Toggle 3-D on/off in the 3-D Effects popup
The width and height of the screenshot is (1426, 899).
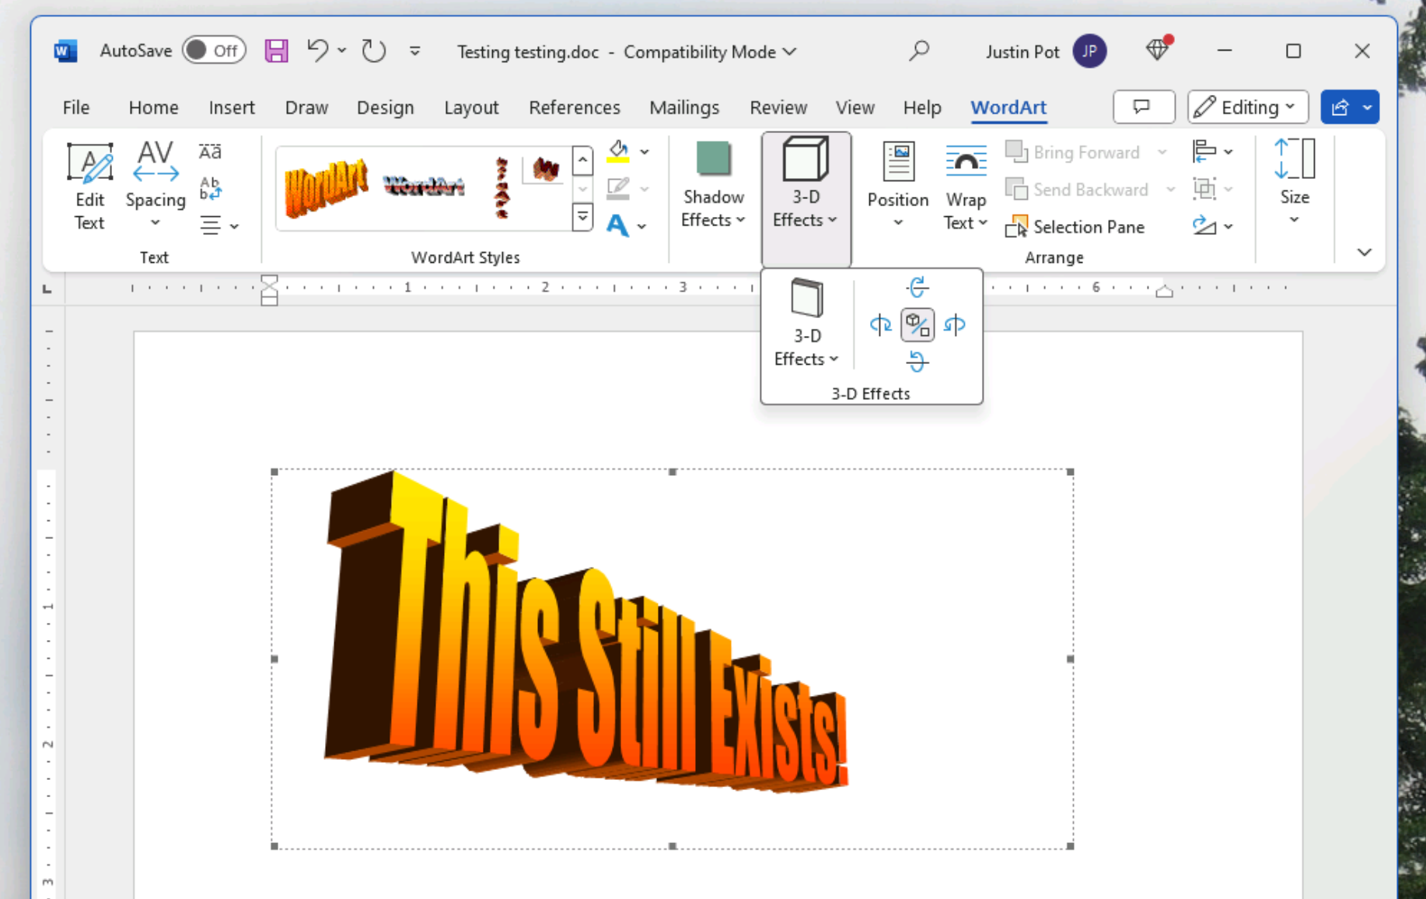point(917,325)
